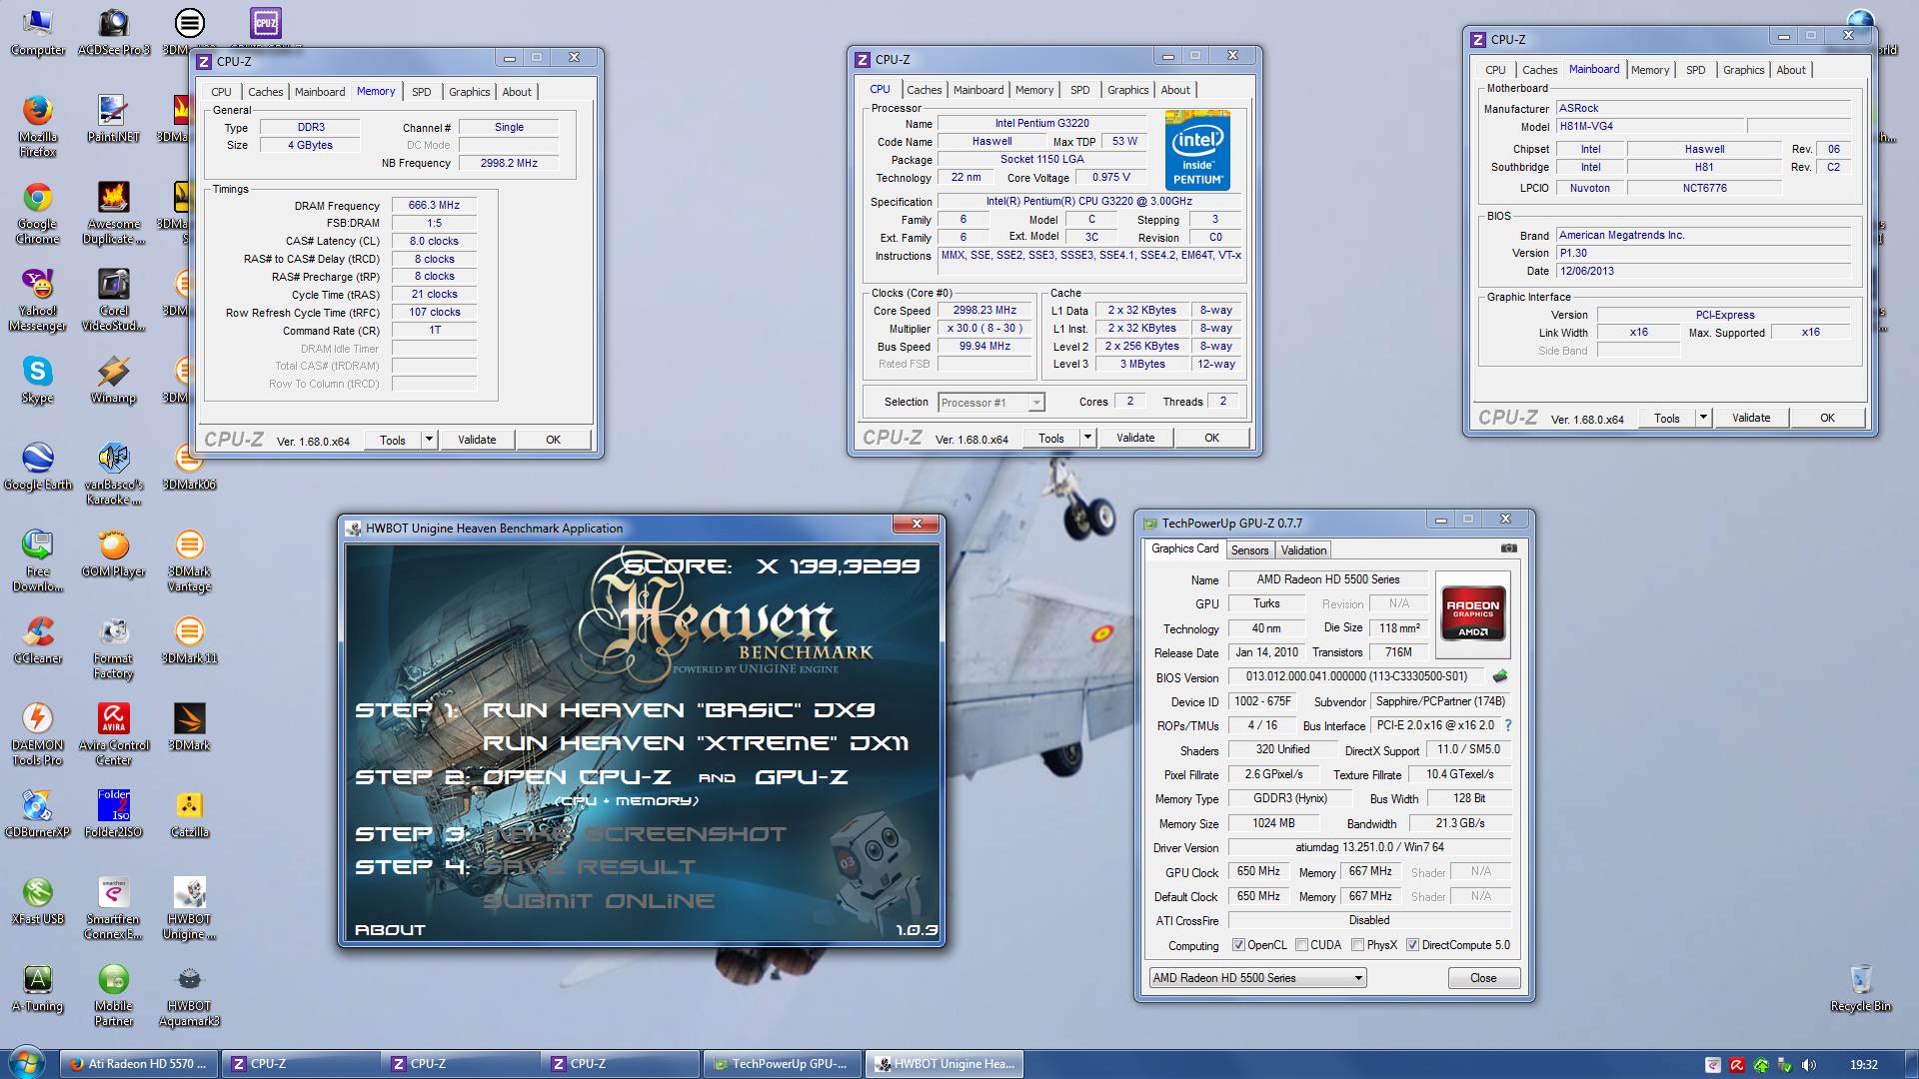Image resolution: width=1919 pixels, height=1079 pixels.
Task: Launch CCleaner desktop shortcut
Action: click(37, 639)
